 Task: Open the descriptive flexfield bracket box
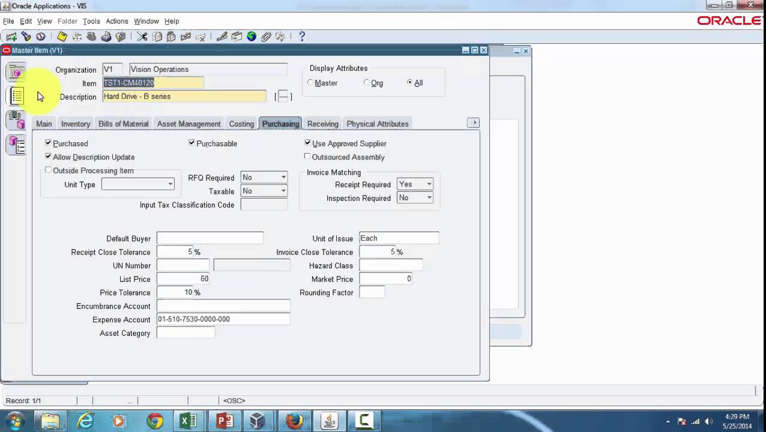coord(283,97)
